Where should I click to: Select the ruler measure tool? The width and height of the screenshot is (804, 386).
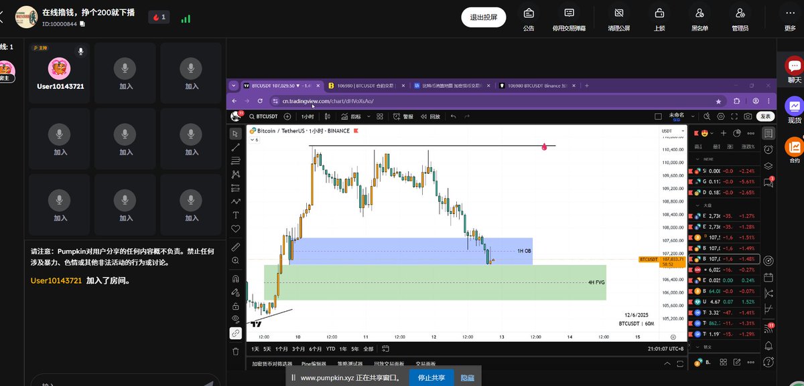[x=235, y=246]
